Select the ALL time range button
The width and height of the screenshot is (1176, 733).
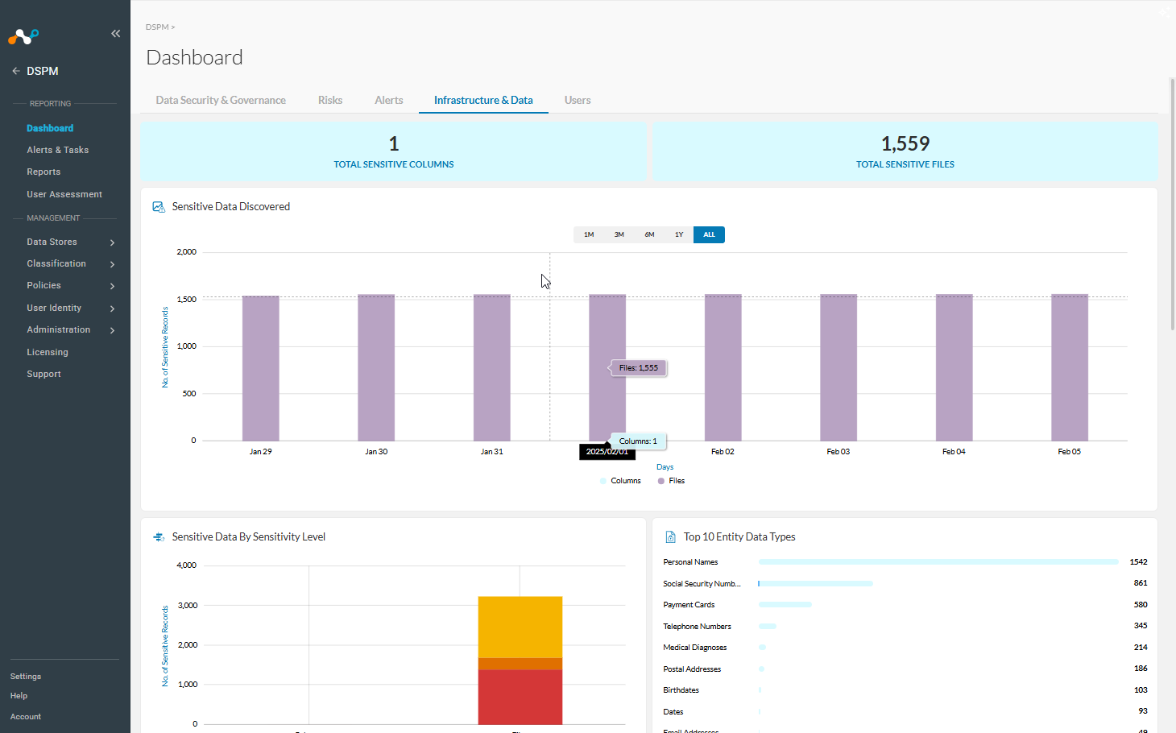point(709,234)
